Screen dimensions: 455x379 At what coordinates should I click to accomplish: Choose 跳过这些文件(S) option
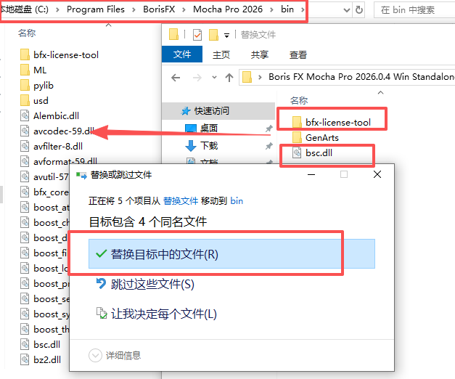[145, 284]
